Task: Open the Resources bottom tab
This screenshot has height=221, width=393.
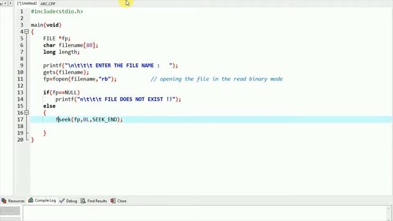Action: [14, 201]
